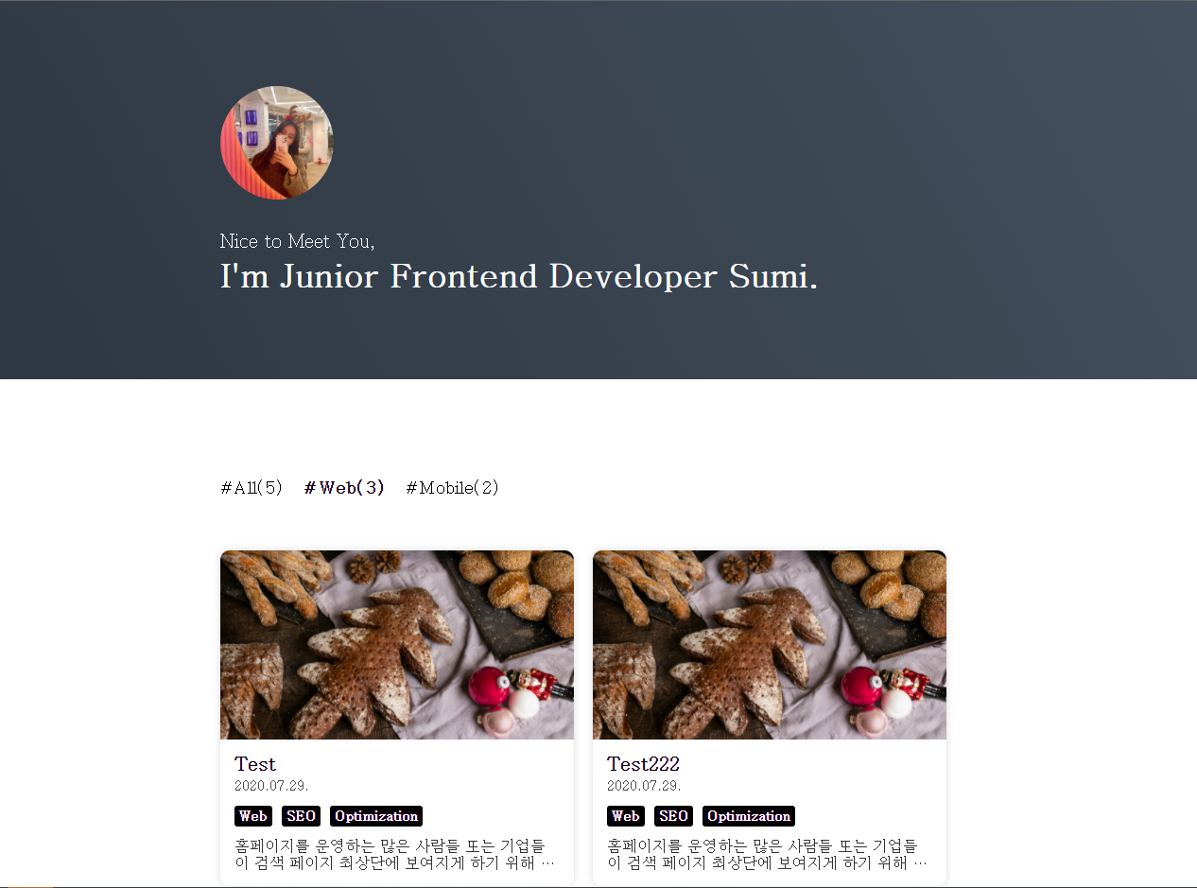The height and width of the screenshot is (888, 1197).
Task: Click the Test222 post date 2020.07.29.
Action: tap(644, 786)
